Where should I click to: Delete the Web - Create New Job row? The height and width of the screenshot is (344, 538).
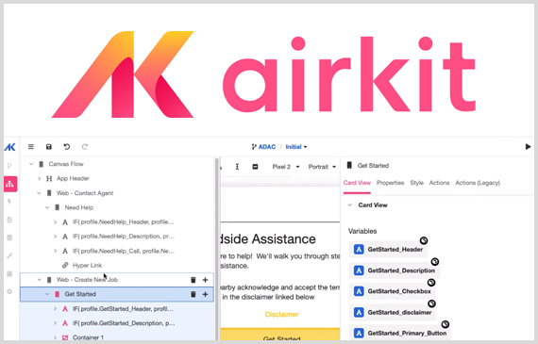(x=193, y=280)
